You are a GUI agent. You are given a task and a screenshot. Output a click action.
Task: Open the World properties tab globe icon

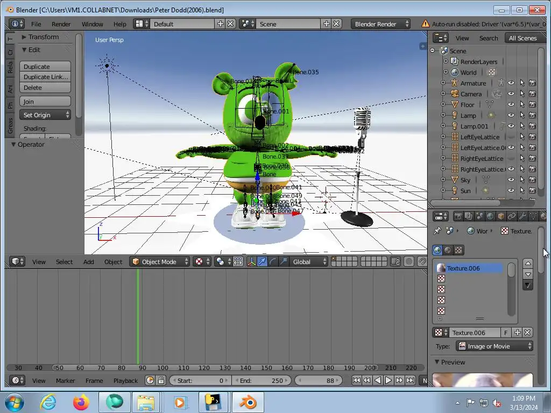click(x=490, y=216)
